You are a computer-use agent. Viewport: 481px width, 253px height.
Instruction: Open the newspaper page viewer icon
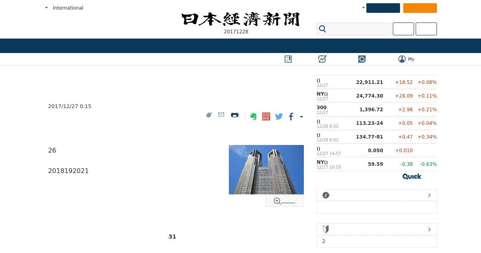tap(288, 59)
